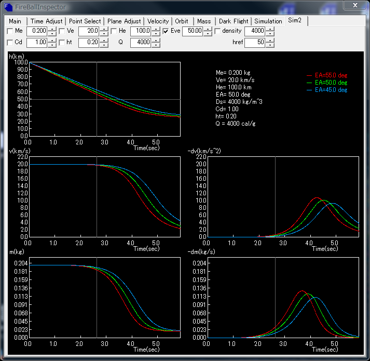This screenshot has height=361, width=370.
Task: Click the Eve value input field
Action: [x=192, y=31]
